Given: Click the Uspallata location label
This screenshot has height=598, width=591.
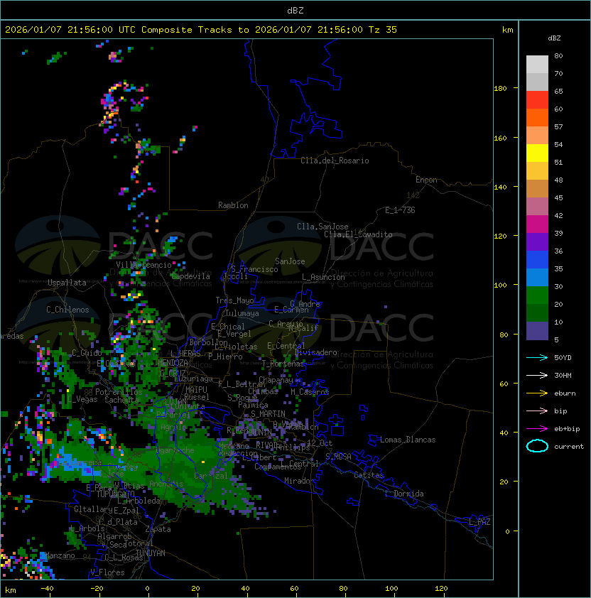Looking at the screenshot, I should (67, 283).
